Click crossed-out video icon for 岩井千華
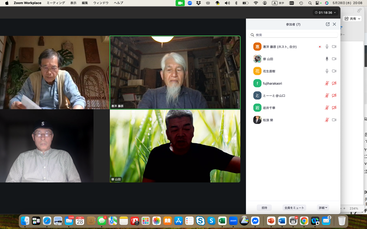The image size is (367, 229). pos(334,108)
